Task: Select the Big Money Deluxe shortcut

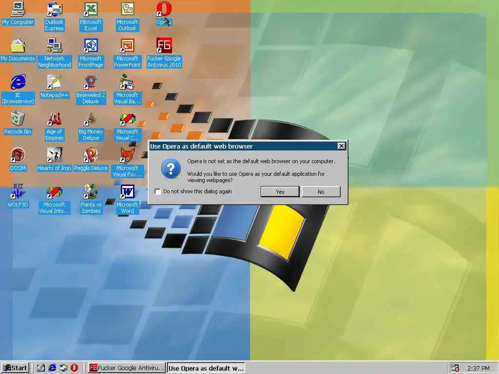Action: point(91,126)
